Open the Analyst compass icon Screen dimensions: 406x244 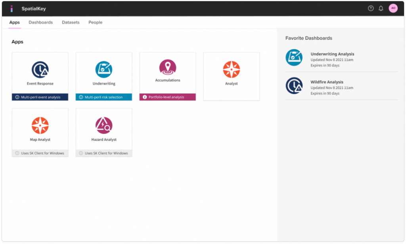pos(231,69)
